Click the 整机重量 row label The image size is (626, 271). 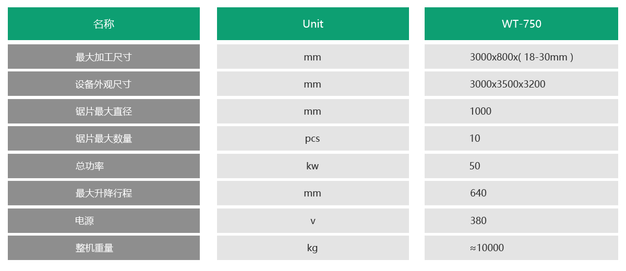pyautogui.click(x=94, y=248)
